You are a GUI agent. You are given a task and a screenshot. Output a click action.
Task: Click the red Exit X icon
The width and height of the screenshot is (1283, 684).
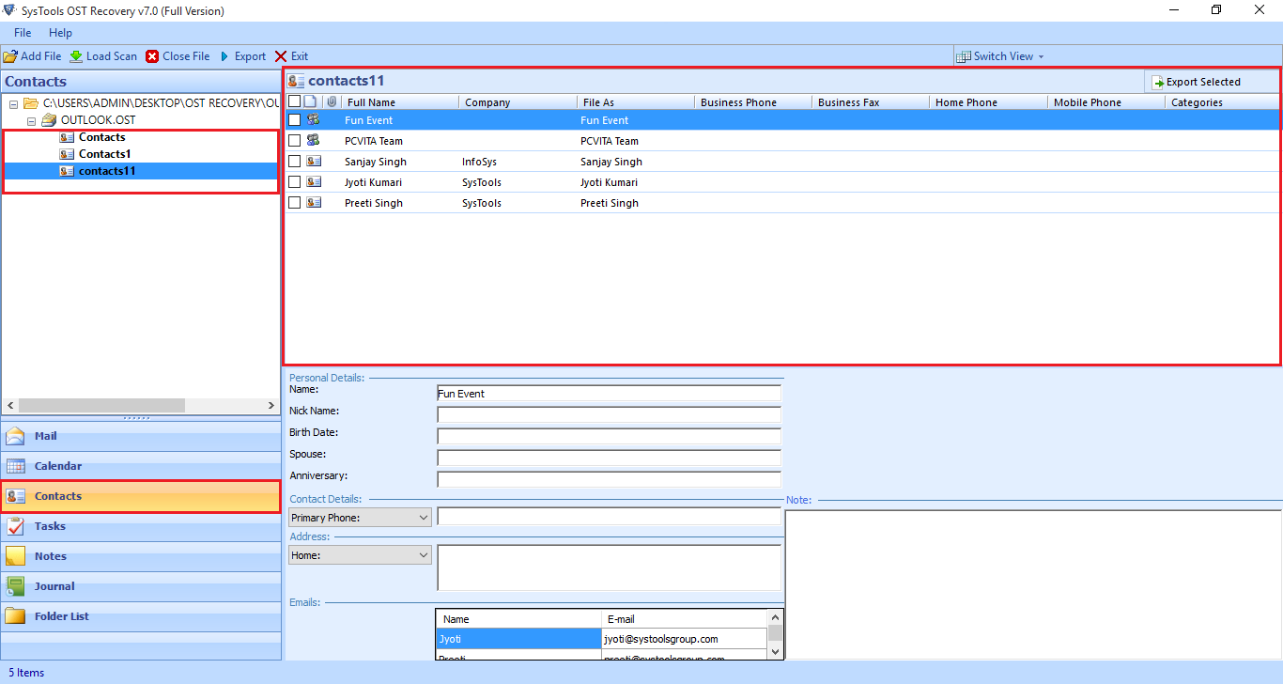(x=281, y=56)
